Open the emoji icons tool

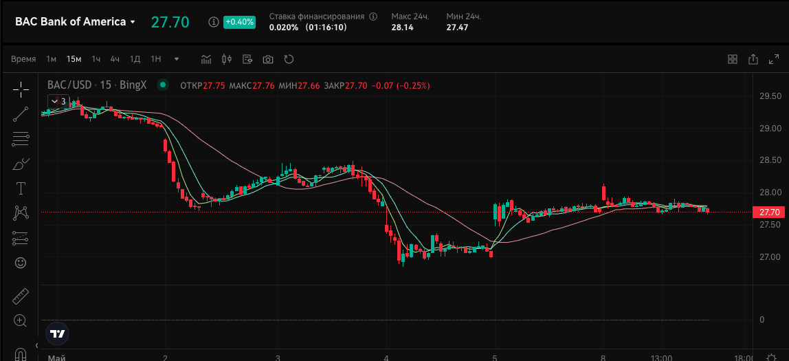(x=21, y=263)
